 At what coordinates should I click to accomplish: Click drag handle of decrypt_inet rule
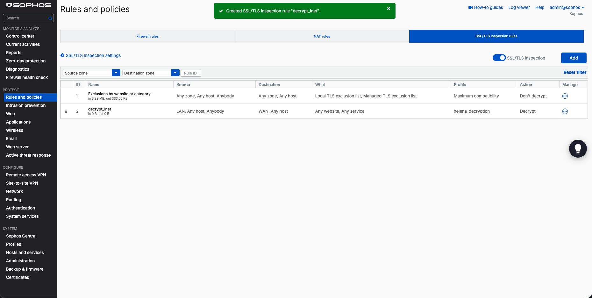pyautogui.click(x=66, y=111)
